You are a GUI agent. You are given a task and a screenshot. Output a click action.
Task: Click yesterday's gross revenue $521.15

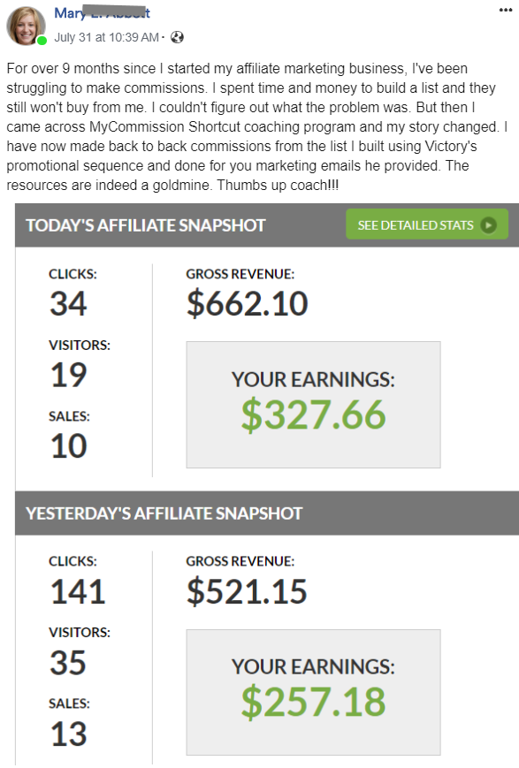247,591
